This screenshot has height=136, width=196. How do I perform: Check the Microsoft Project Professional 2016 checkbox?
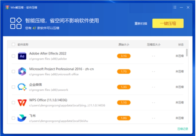13,72
